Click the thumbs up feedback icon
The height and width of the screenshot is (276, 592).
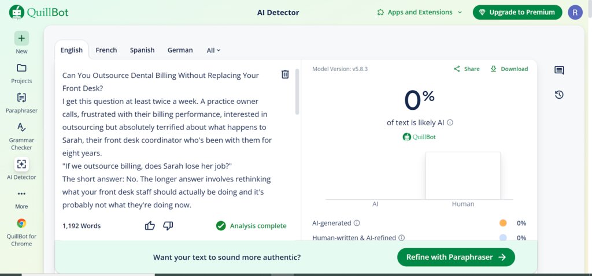(x=150, y=226)
